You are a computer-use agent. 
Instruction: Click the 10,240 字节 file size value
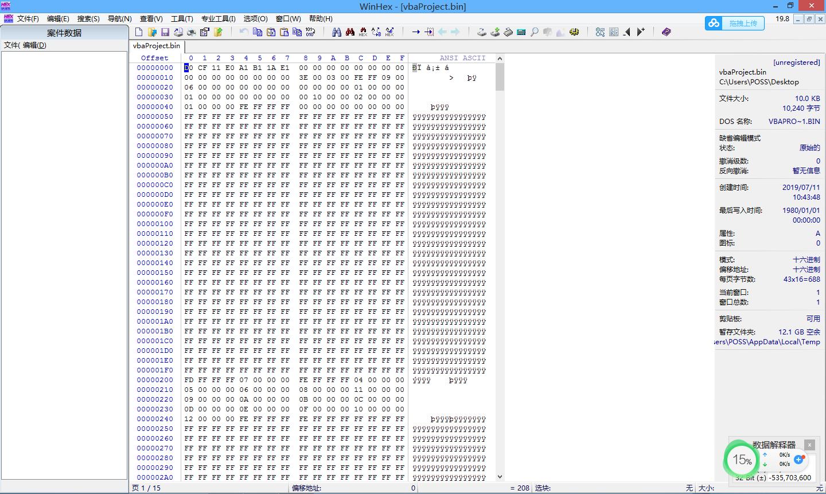801,108
